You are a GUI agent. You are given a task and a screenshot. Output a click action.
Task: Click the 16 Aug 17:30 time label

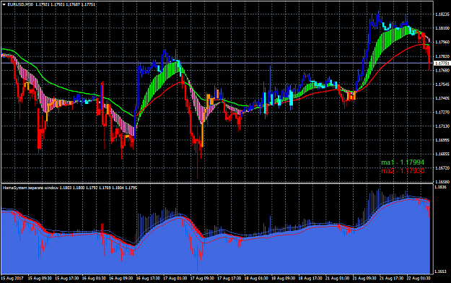tap(148, 279)
